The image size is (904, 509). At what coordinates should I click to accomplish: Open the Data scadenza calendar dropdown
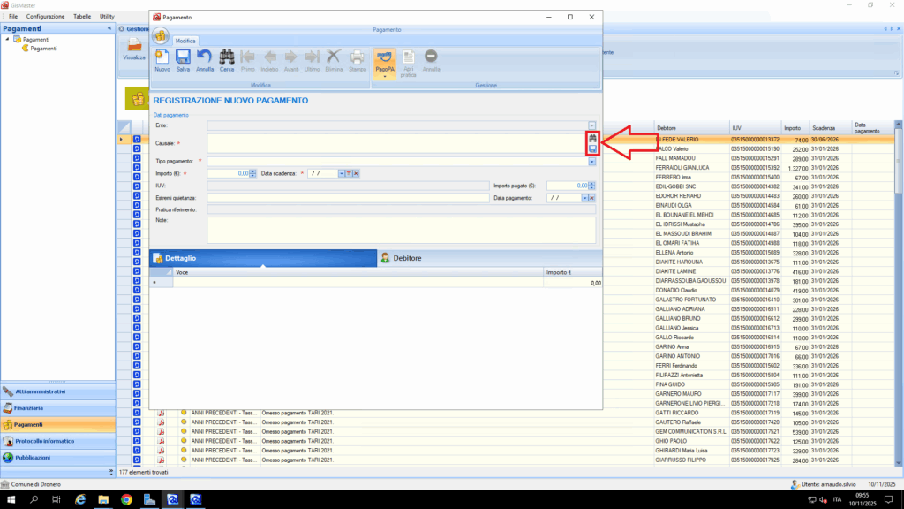[x=341, y=173]
